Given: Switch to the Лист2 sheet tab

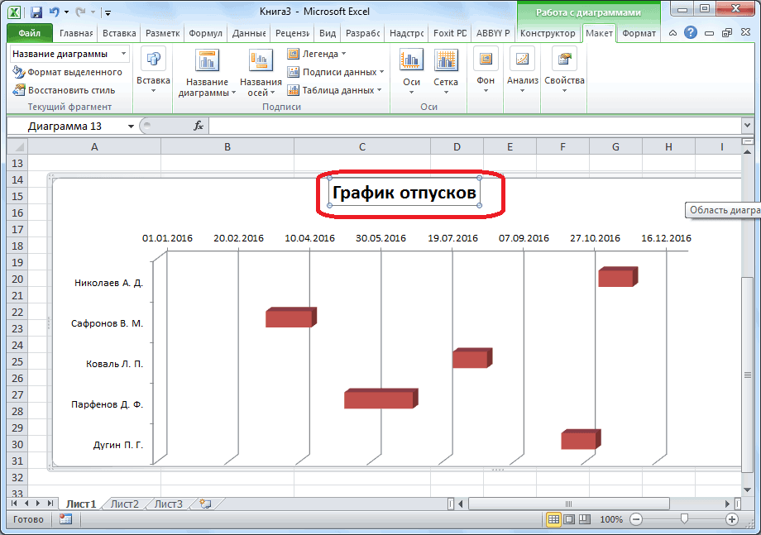Looking at the screenshot, I should tap(124, 504).
